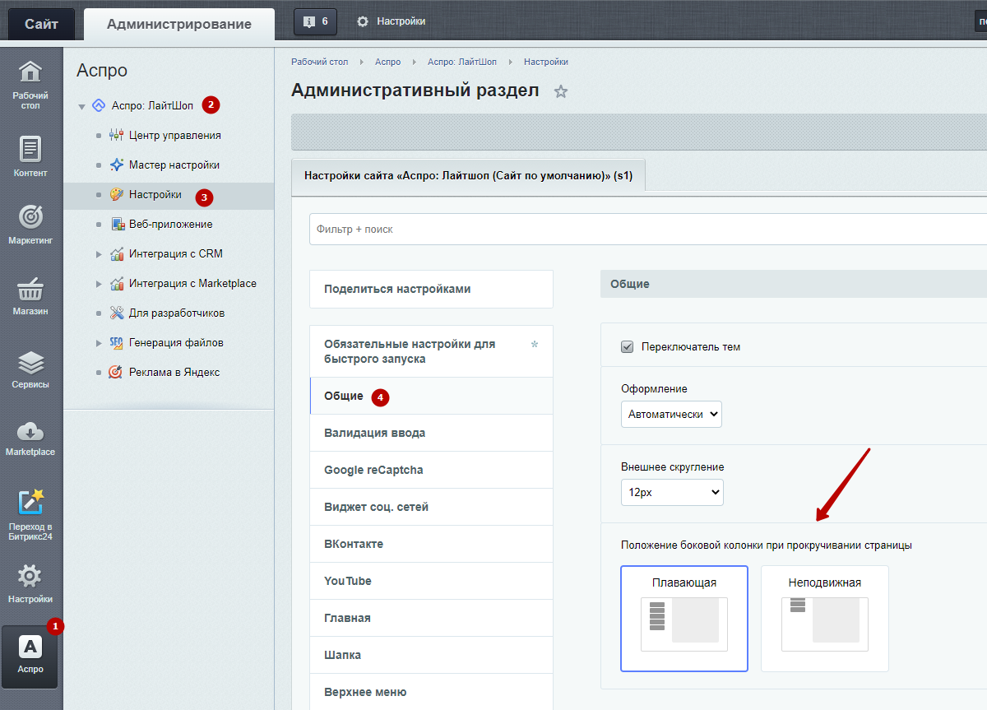Click Настройки text link in top bar

pyautogui.click(x=401, y=21)
